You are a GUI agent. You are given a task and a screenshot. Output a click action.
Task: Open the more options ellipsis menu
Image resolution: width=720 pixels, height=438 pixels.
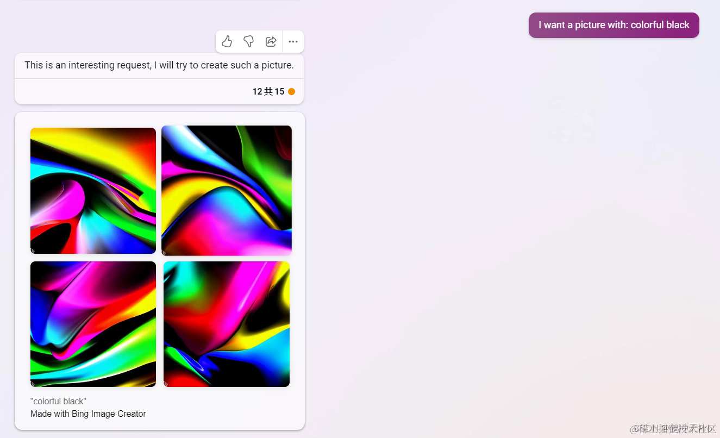coord(293,41)
